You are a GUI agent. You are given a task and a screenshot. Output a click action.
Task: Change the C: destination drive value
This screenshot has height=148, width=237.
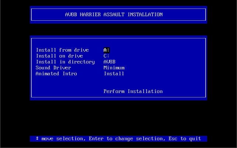click(x=107, y=56)
